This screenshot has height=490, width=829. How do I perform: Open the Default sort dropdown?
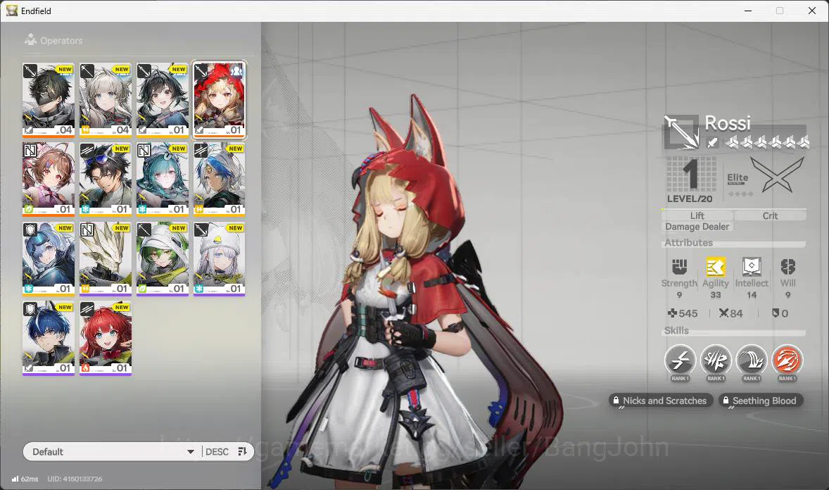[112, 451]
